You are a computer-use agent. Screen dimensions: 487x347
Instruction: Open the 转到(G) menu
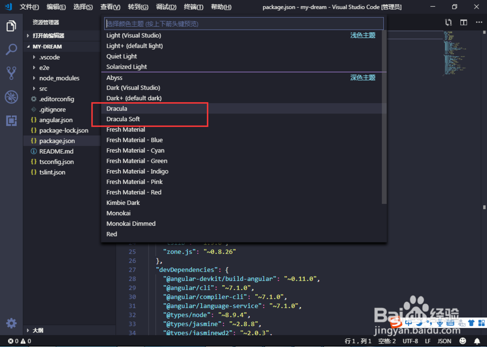(x=138, y=7)
